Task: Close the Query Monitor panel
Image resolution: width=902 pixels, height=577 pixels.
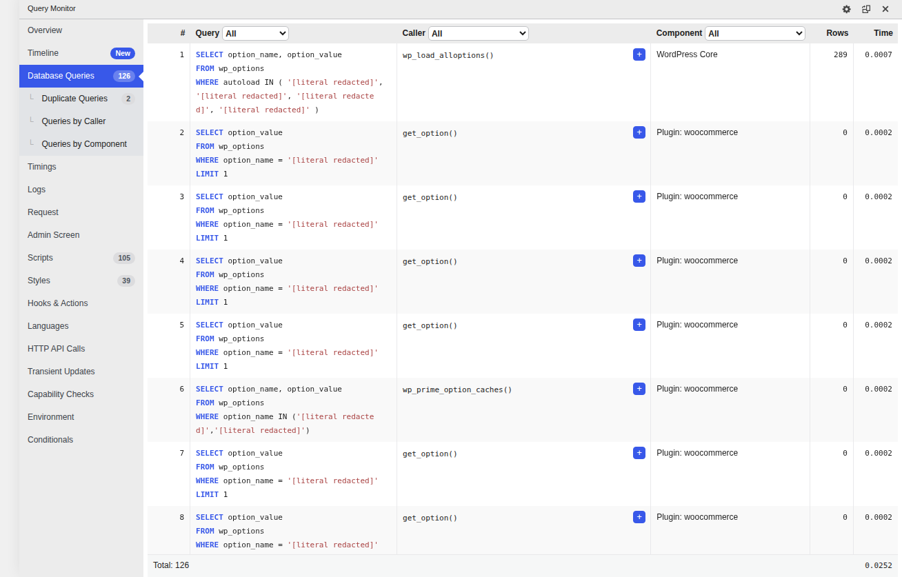Action: pos(885,9)
